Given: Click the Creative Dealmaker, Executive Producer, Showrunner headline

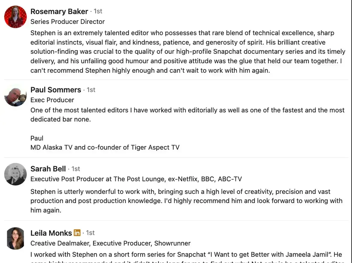Looking at the screenshot, I should pos(110,243).
